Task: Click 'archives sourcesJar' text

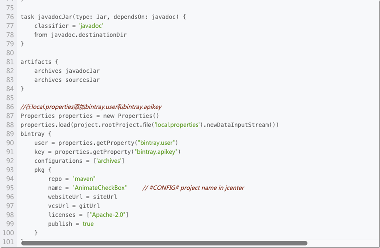Action: click(x=67, y=80)
